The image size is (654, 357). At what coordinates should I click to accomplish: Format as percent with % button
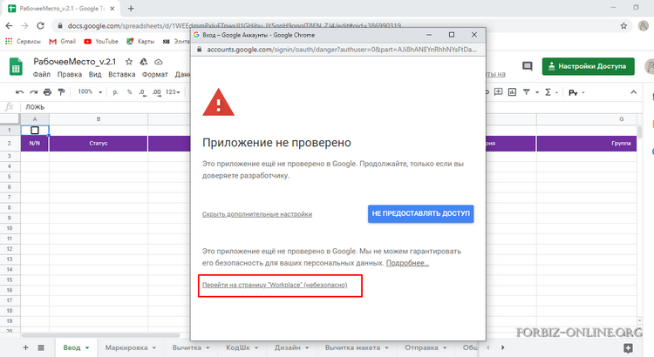(129, 92)
